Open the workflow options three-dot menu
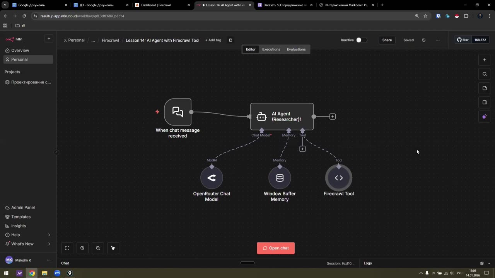Screen dimensions: 495x278 (438, 40)
